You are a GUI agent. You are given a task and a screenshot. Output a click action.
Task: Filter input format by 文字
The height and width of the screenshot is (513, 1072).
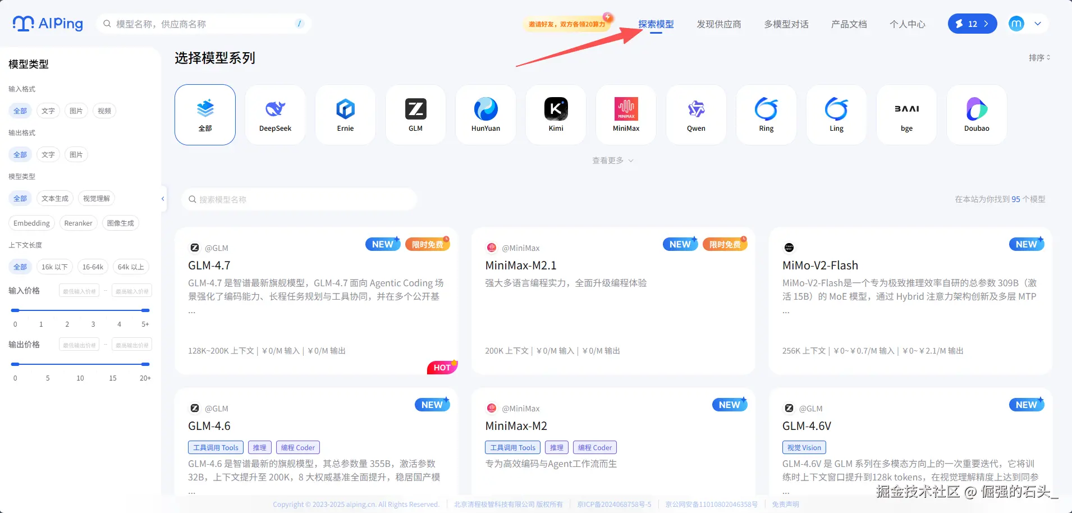48,111
